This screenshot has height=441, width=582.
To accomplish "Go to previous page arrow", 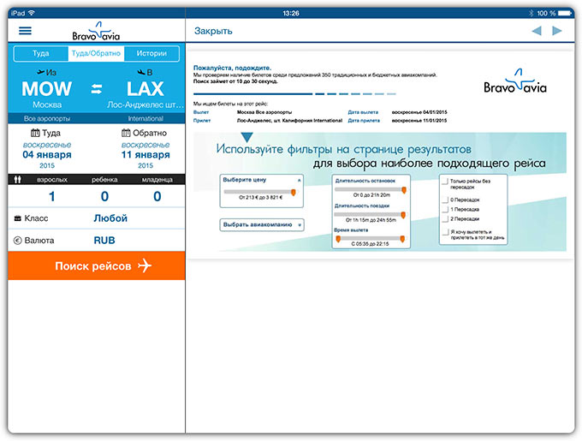I will (537, 31).
